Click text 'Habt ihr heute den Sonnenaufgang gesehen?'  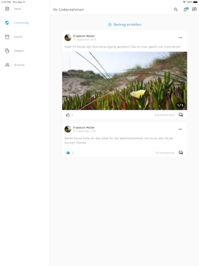(x=98, y=47)
